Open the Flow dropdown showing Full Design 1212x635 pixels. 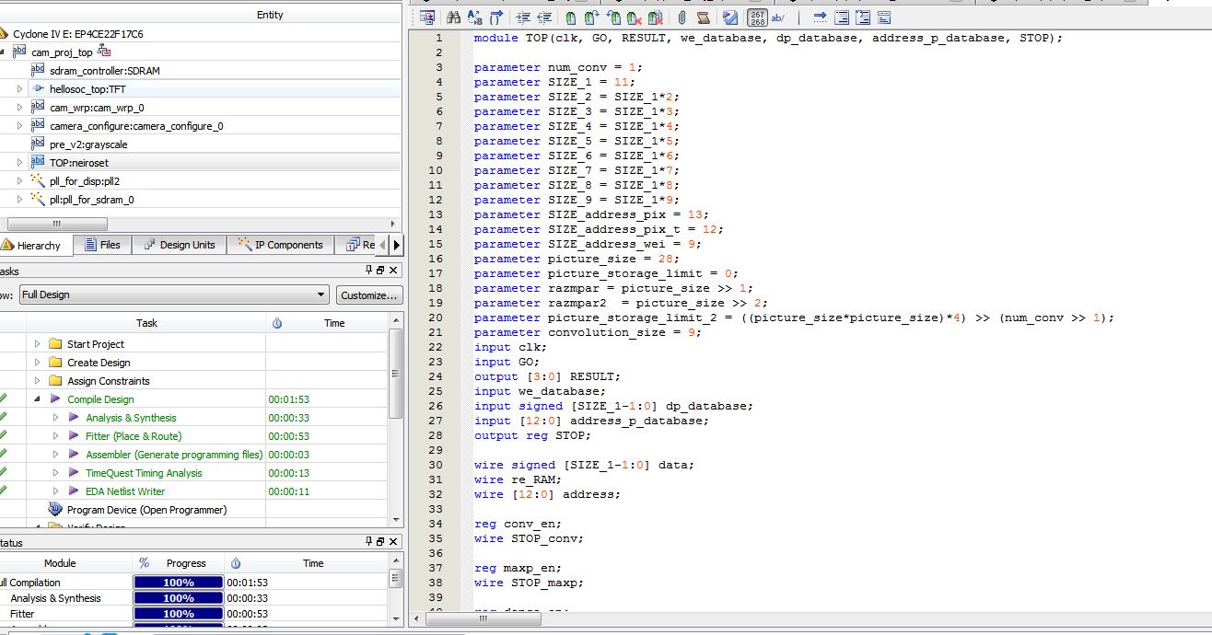174,294
